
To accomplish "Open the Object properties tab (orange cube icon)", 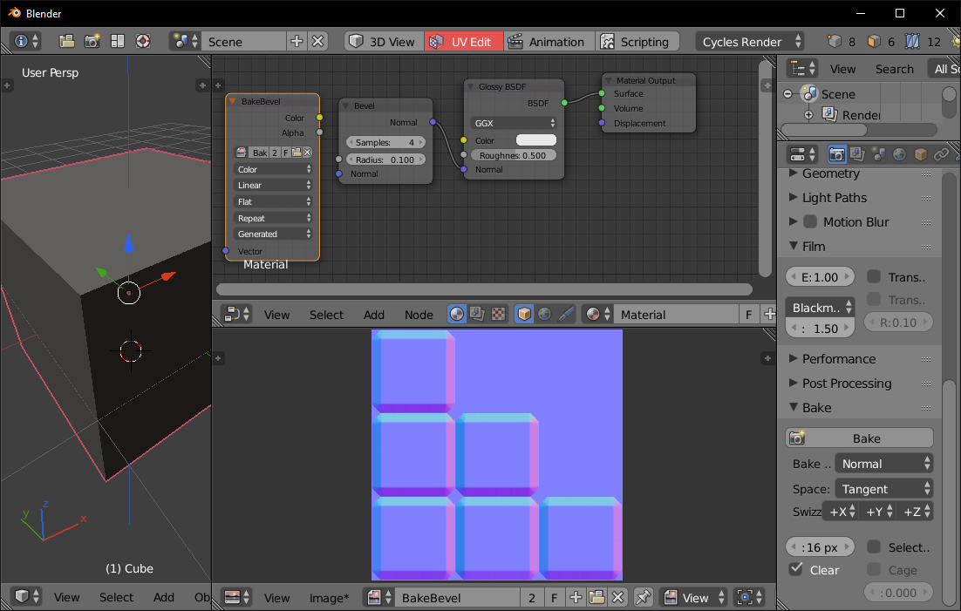I will tap(919, 154).
